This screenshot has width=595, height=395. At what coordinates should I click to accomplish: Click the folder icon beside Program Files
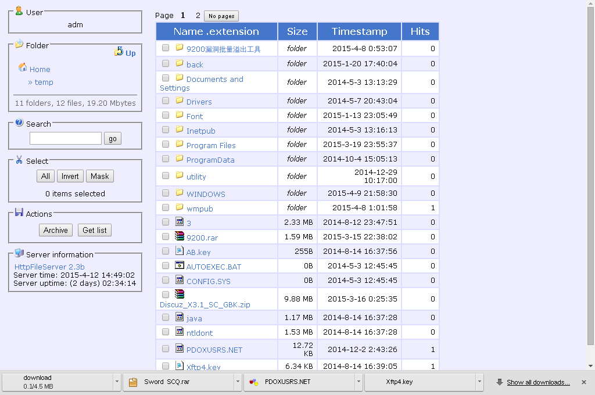click(x=180, y=144)
